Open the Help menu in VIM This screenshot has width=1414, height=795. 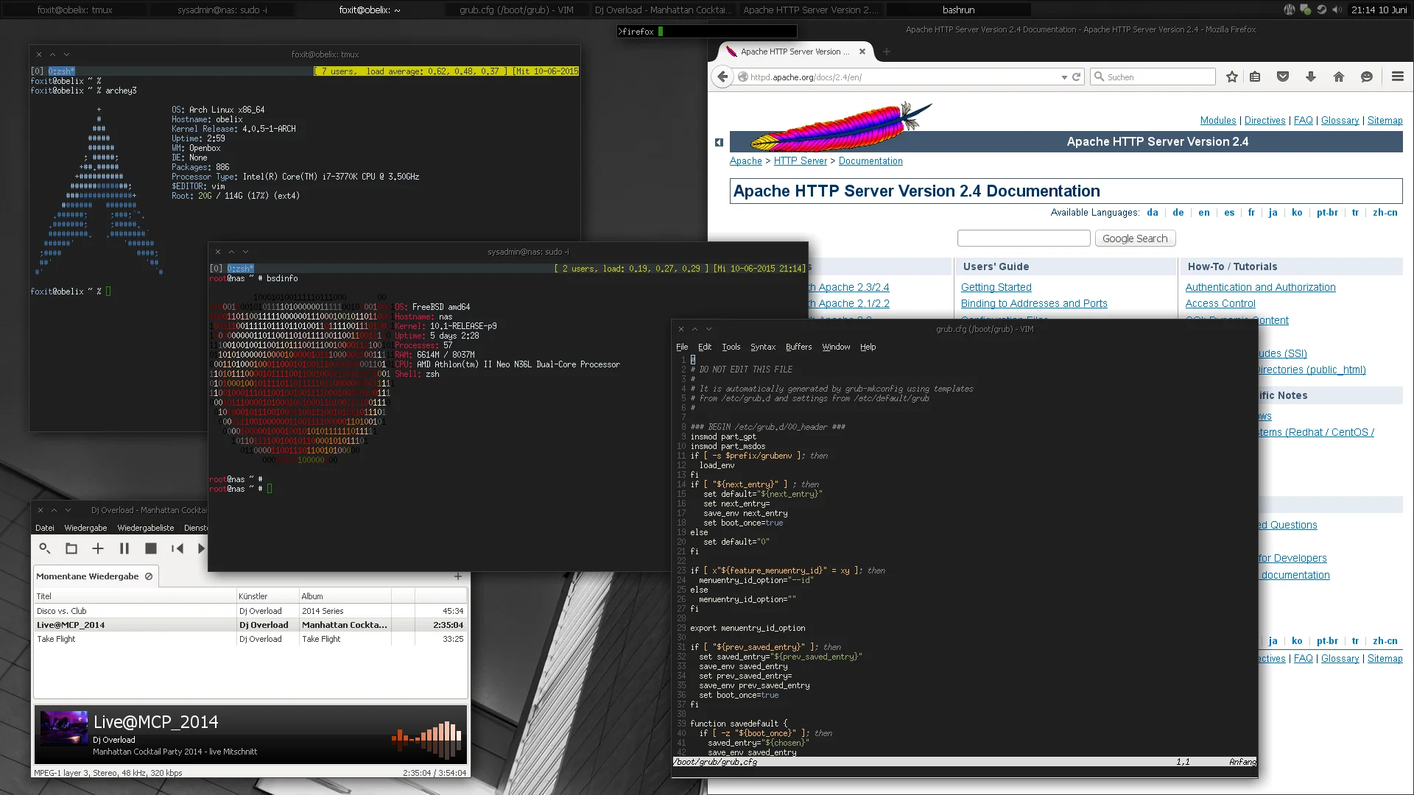[868, 347]
